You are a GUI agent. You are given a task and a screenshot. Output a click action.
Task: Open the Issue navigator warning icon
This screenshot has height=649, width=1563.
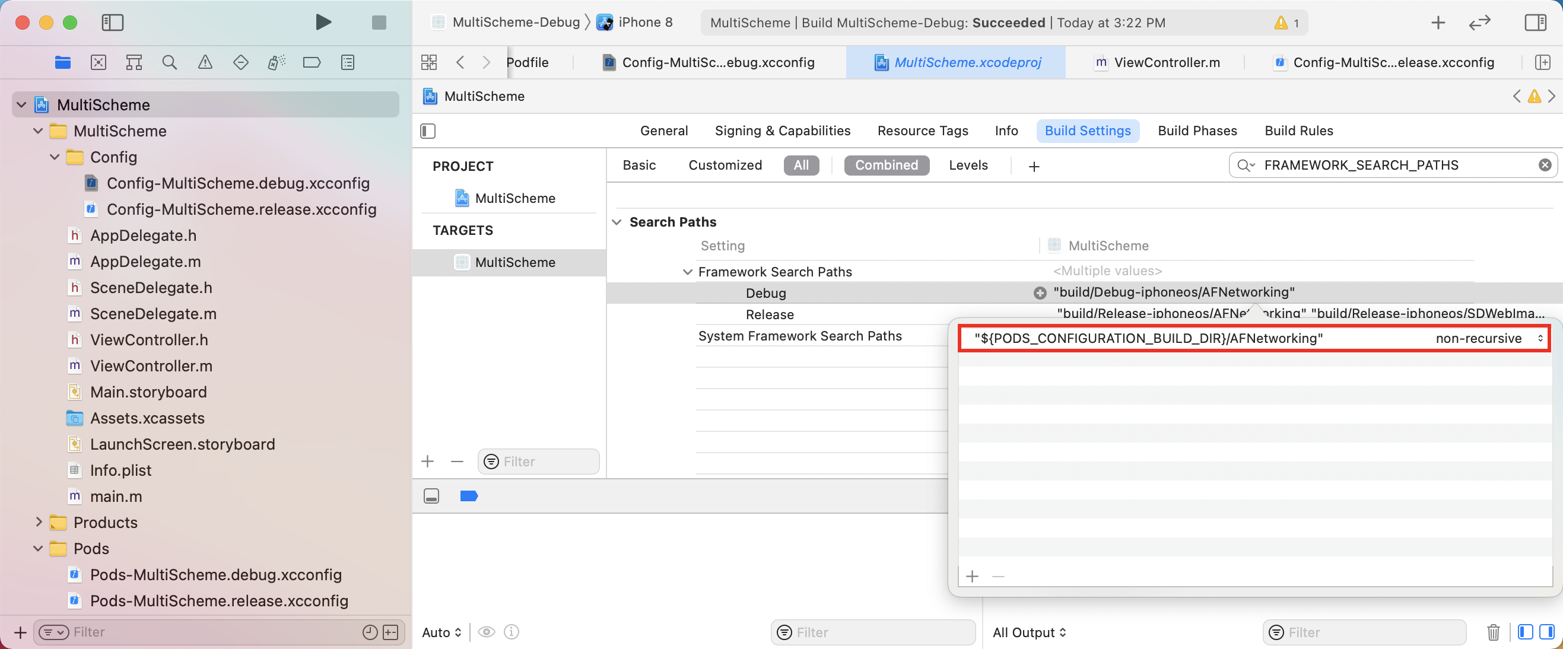coord(205,62)
